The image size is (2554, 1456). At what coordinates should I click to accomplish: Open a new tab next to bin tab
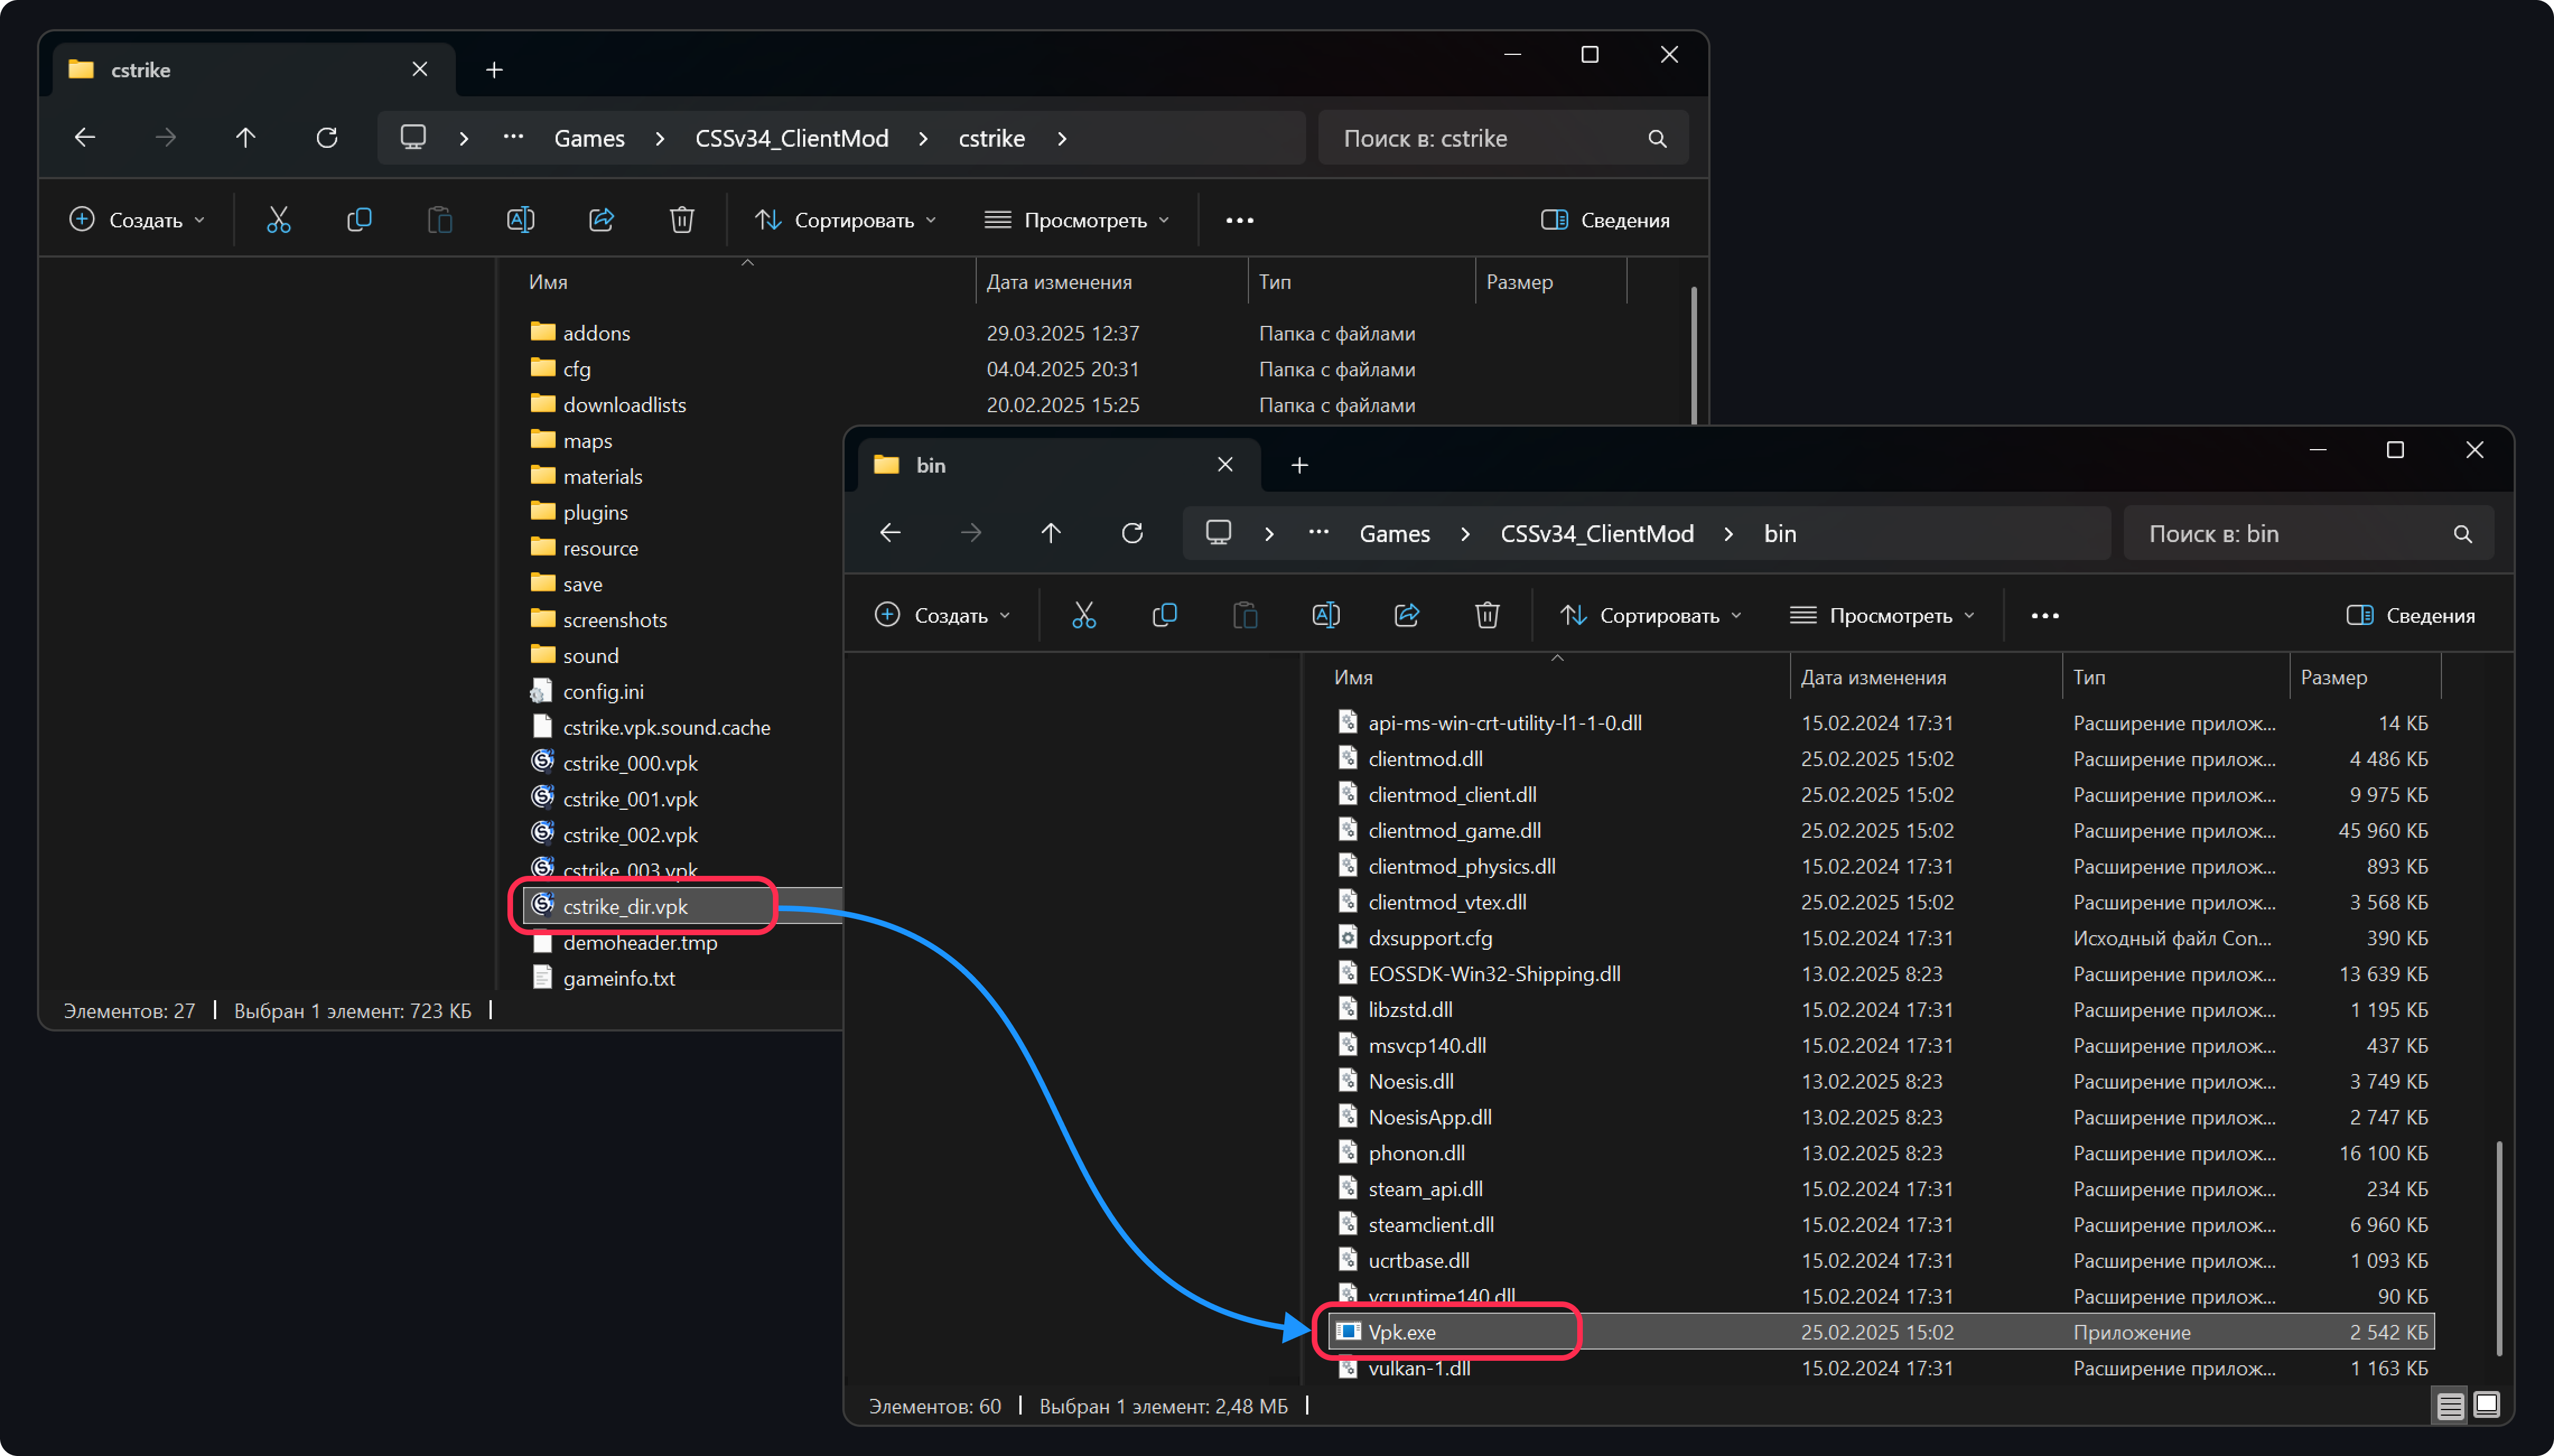(1299, 465)
